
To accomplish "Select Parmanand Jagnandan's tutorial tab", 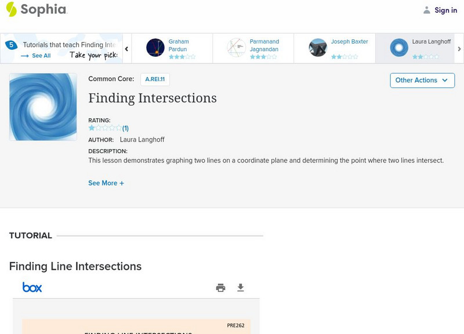I will (253, 48).
